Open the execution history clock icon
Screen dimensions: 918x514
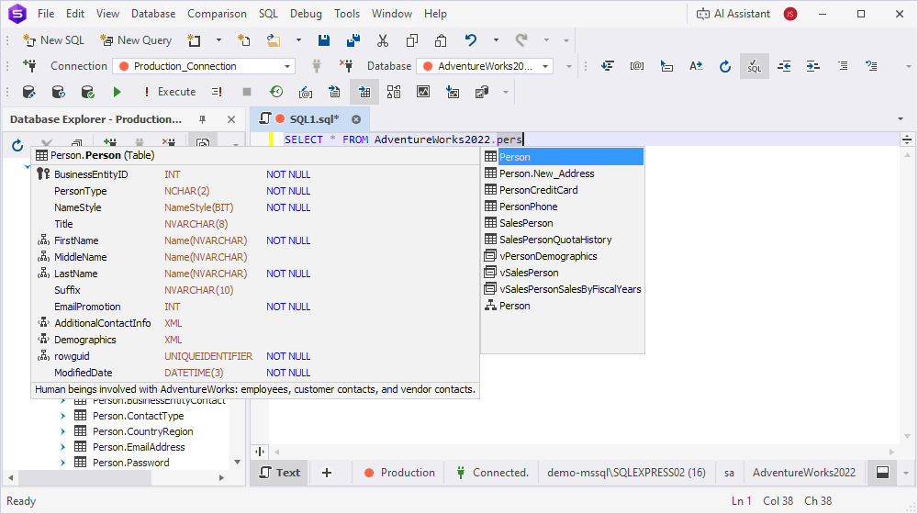click(x=275, y=92)
